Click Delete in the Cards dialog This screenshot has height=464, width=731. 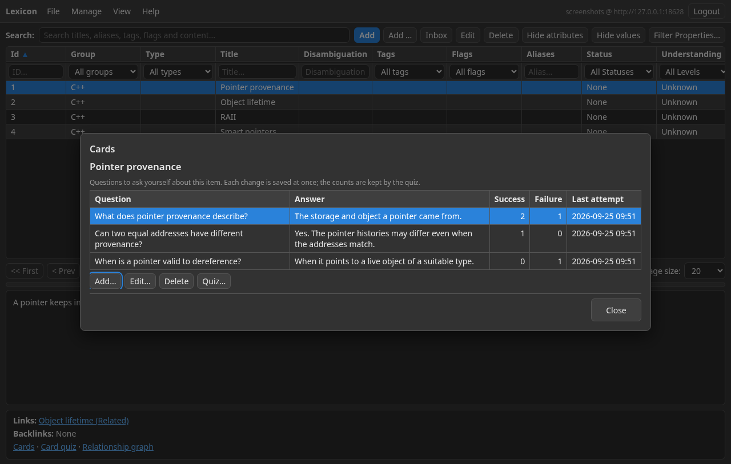176,281
